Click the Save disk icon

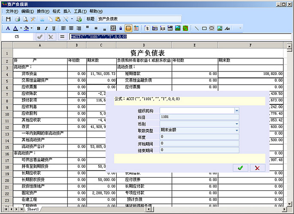tap(8, 19)
